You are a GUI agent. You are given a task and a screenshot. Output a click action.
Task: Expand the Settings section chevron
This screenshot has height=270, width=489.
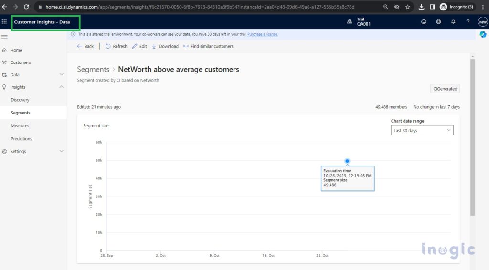coord(62,151)
